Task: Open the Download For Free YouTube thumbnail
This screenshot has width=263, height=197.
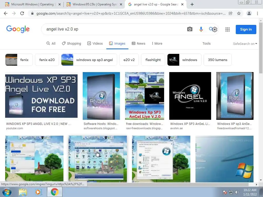Action: coord(41,96)
